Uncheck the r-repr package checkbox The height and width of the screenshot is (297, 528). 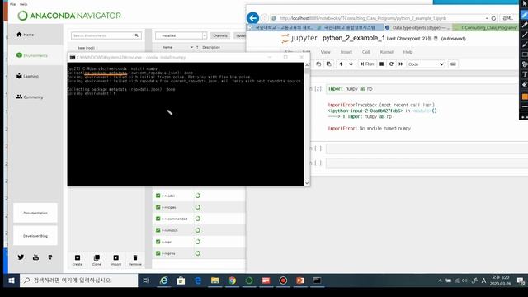[158, 242]
